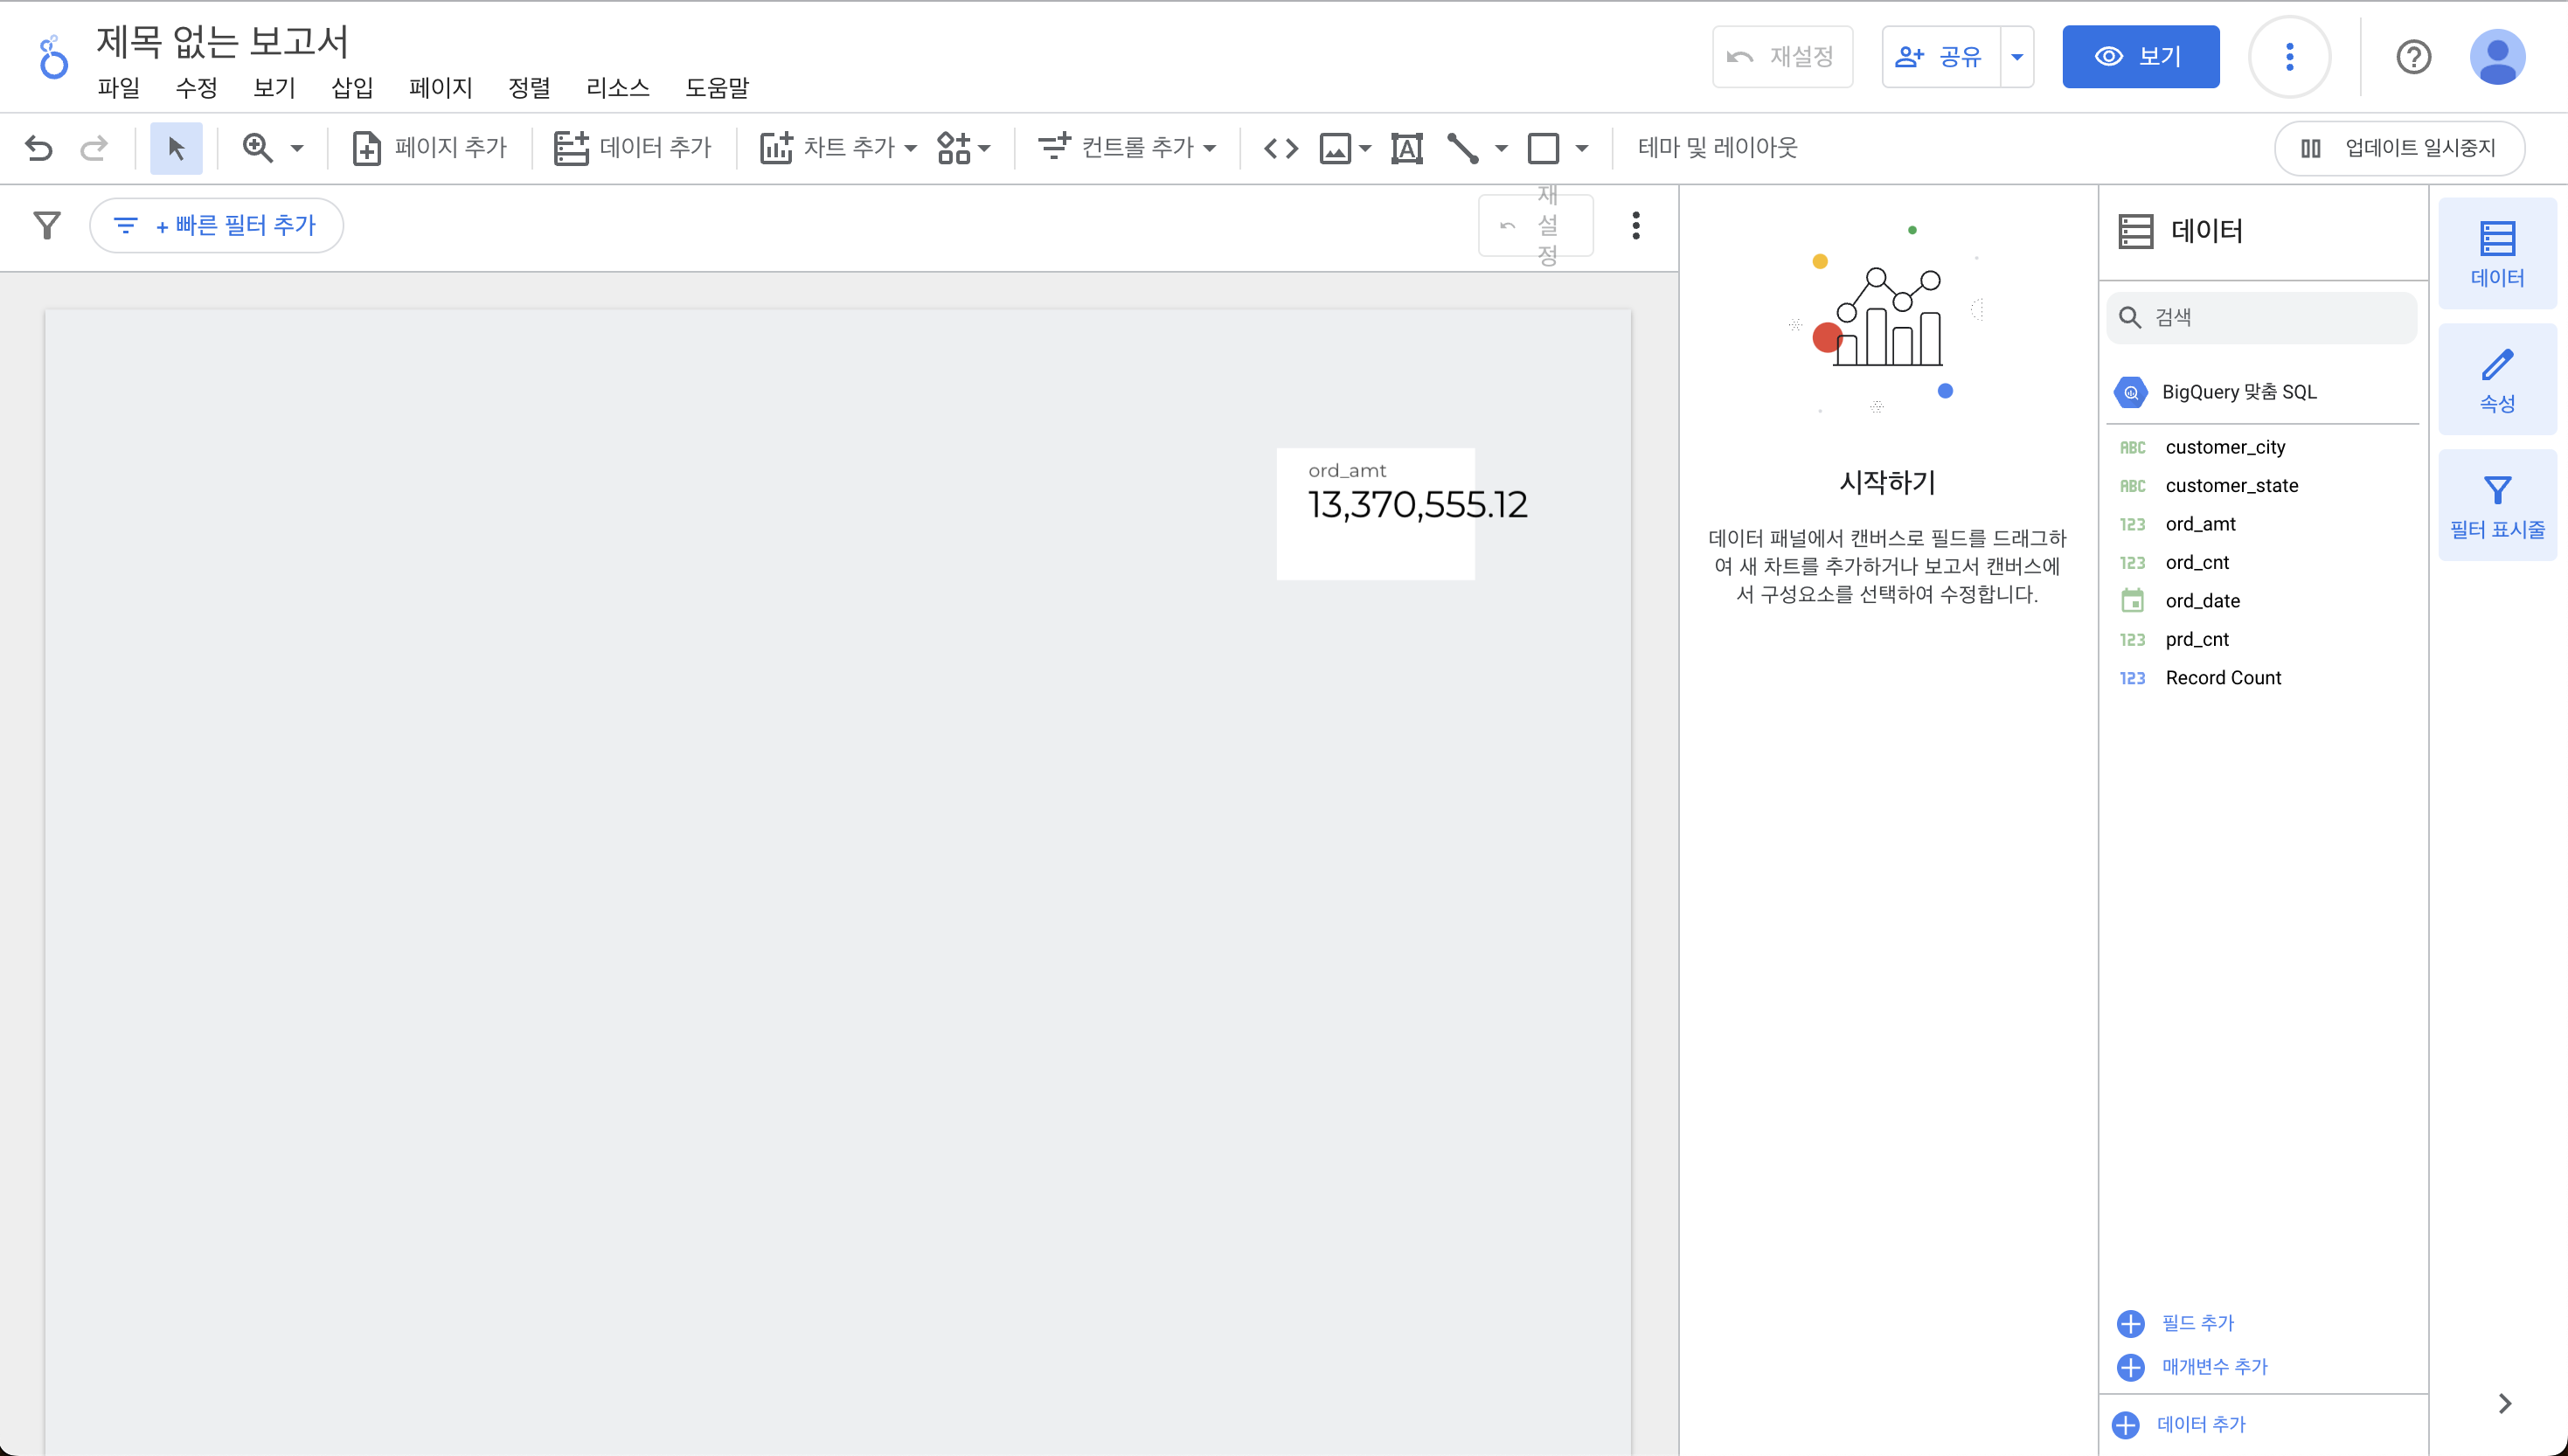Click the blue 보기 view button
Screen dimensions: 2568x1456
(x=2140, y=57)
